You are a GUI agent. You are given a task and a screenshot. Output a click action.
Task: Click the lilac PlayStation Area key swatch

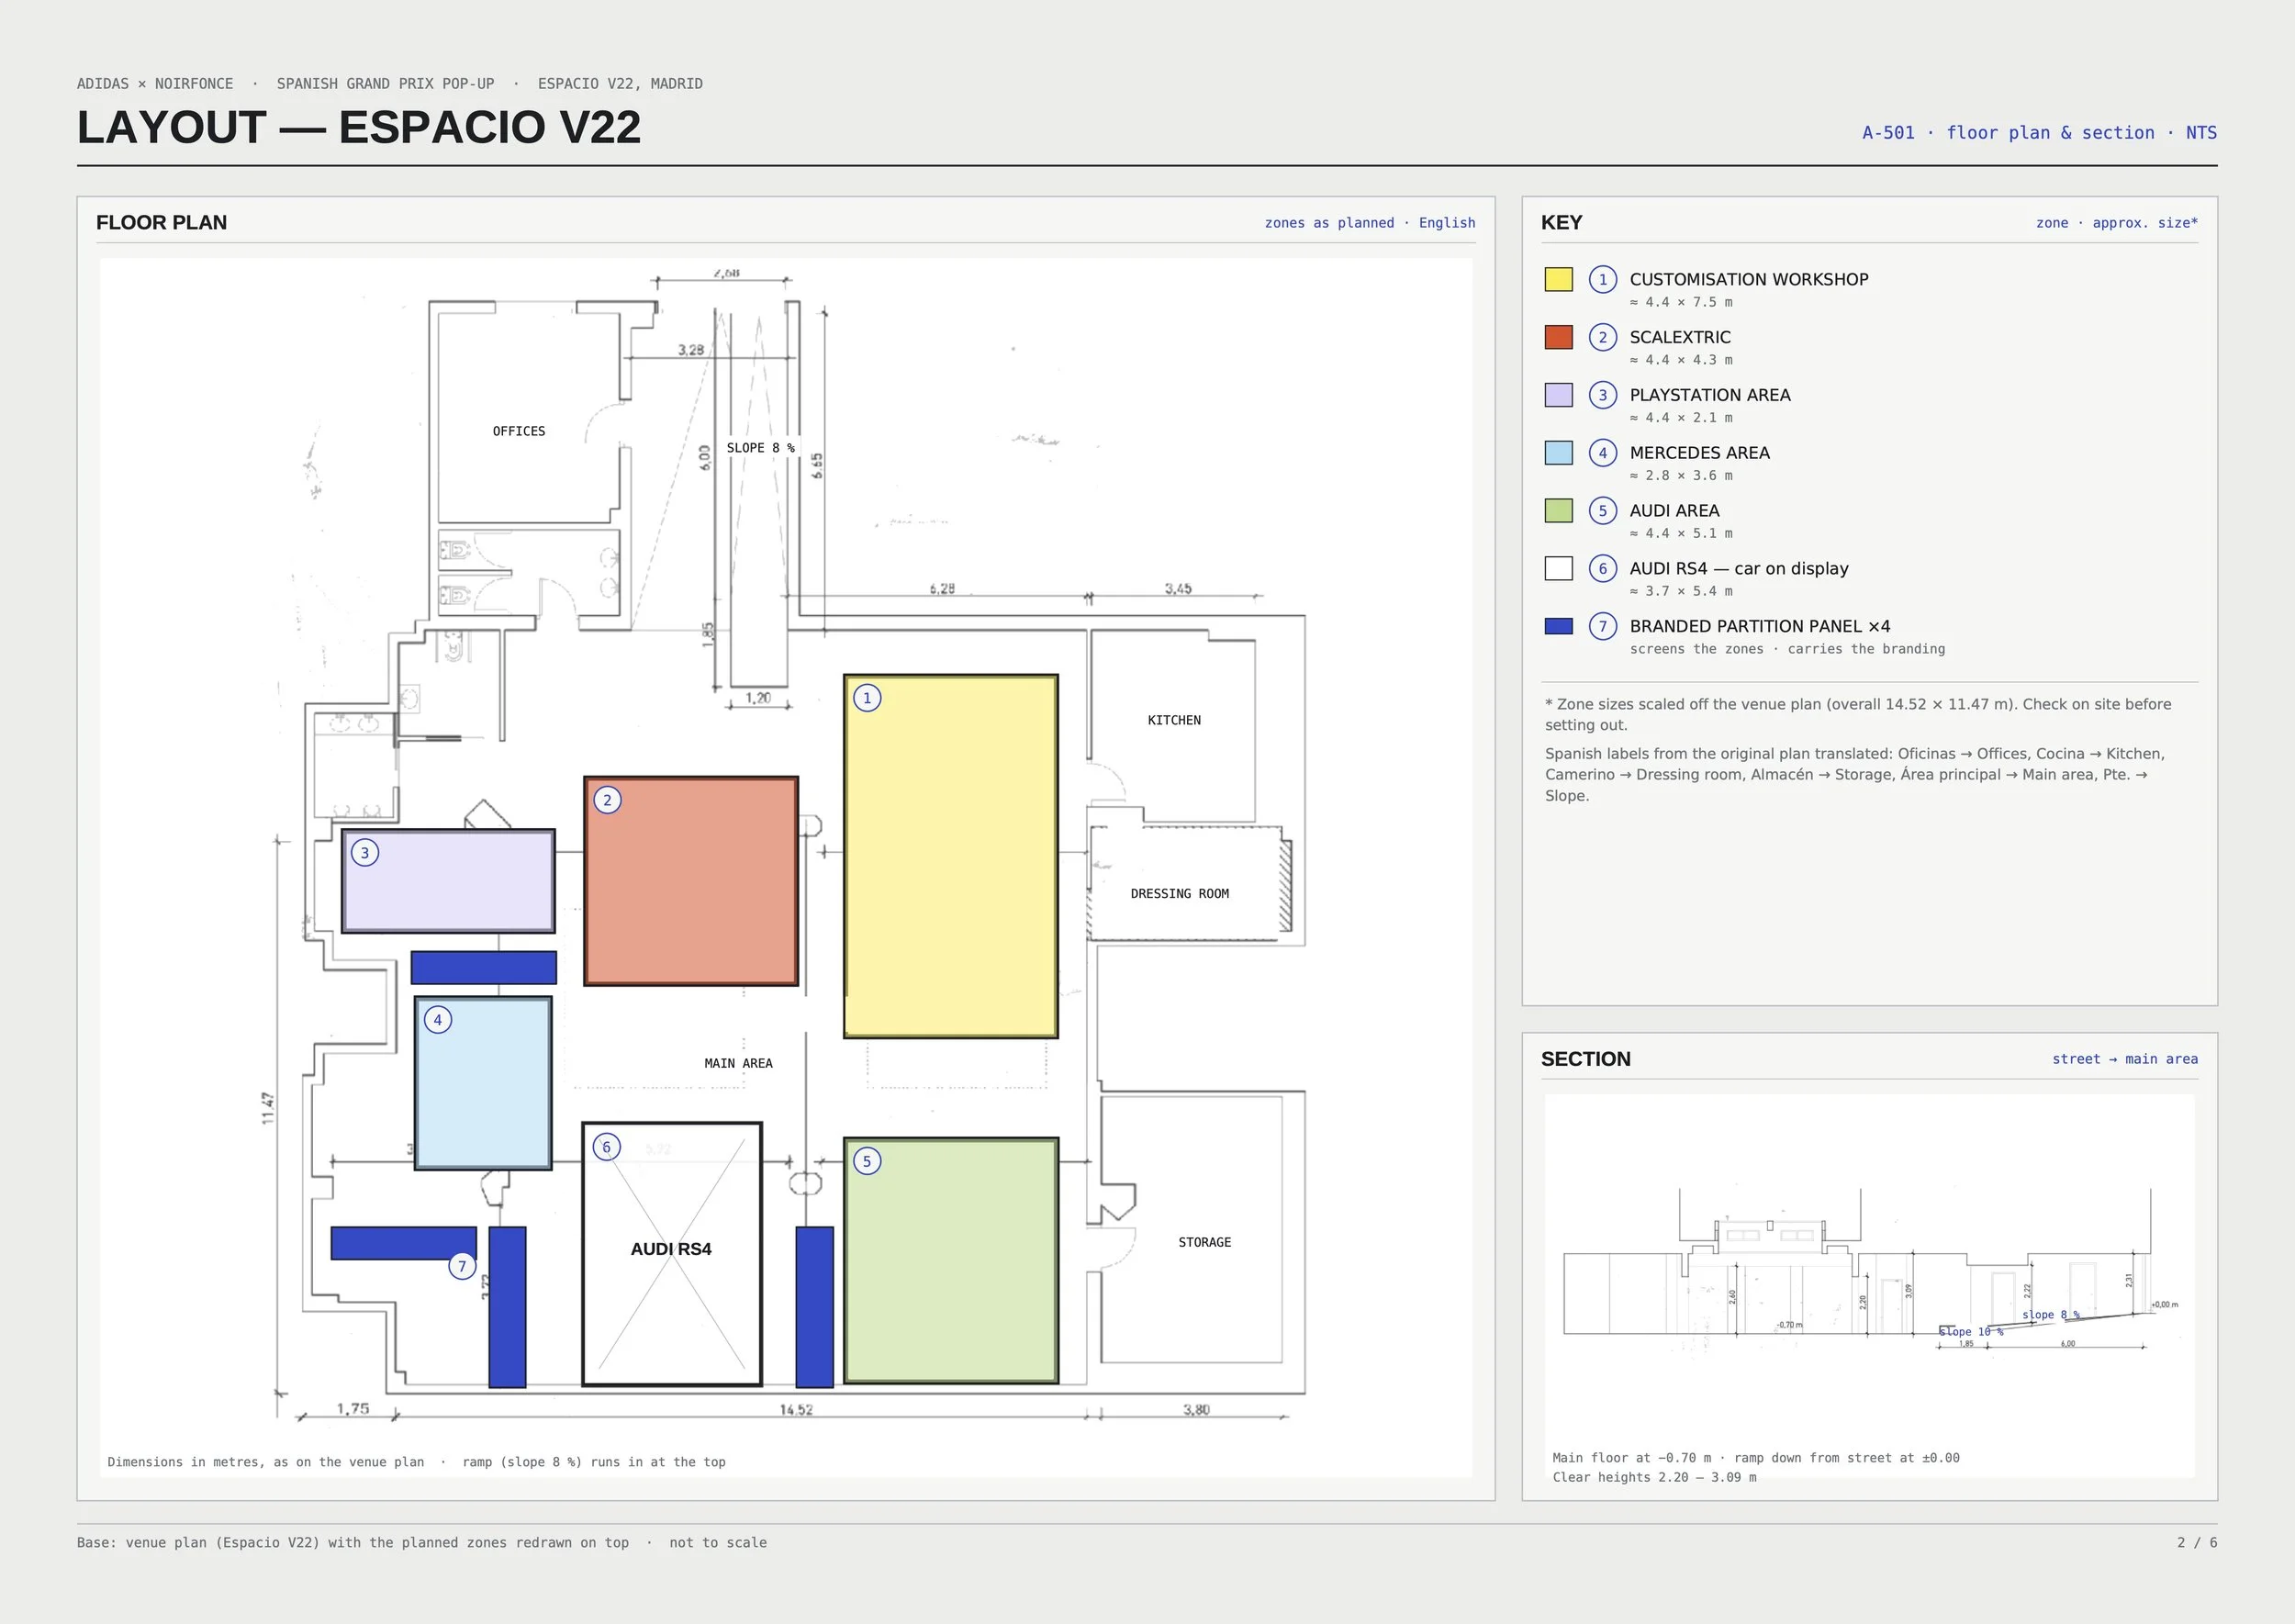point(1558,395)
